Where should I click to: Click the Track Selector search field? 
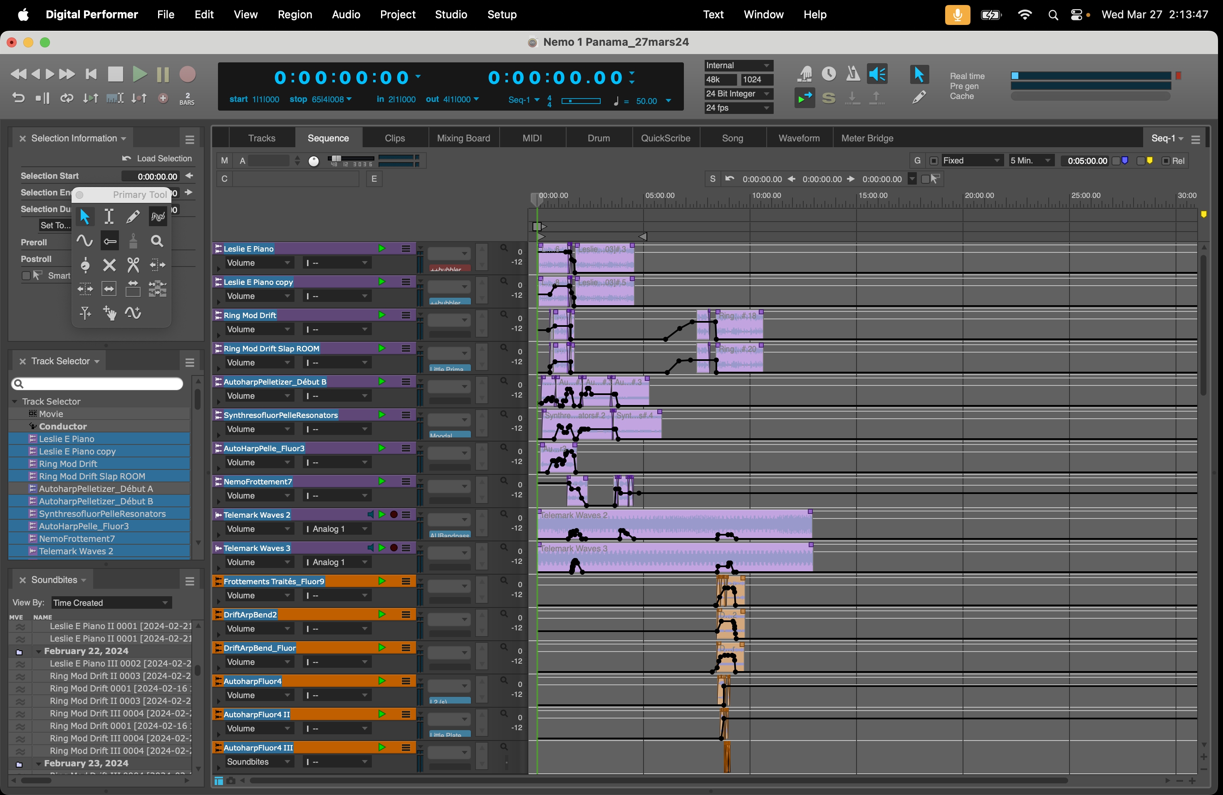[98, 384]
